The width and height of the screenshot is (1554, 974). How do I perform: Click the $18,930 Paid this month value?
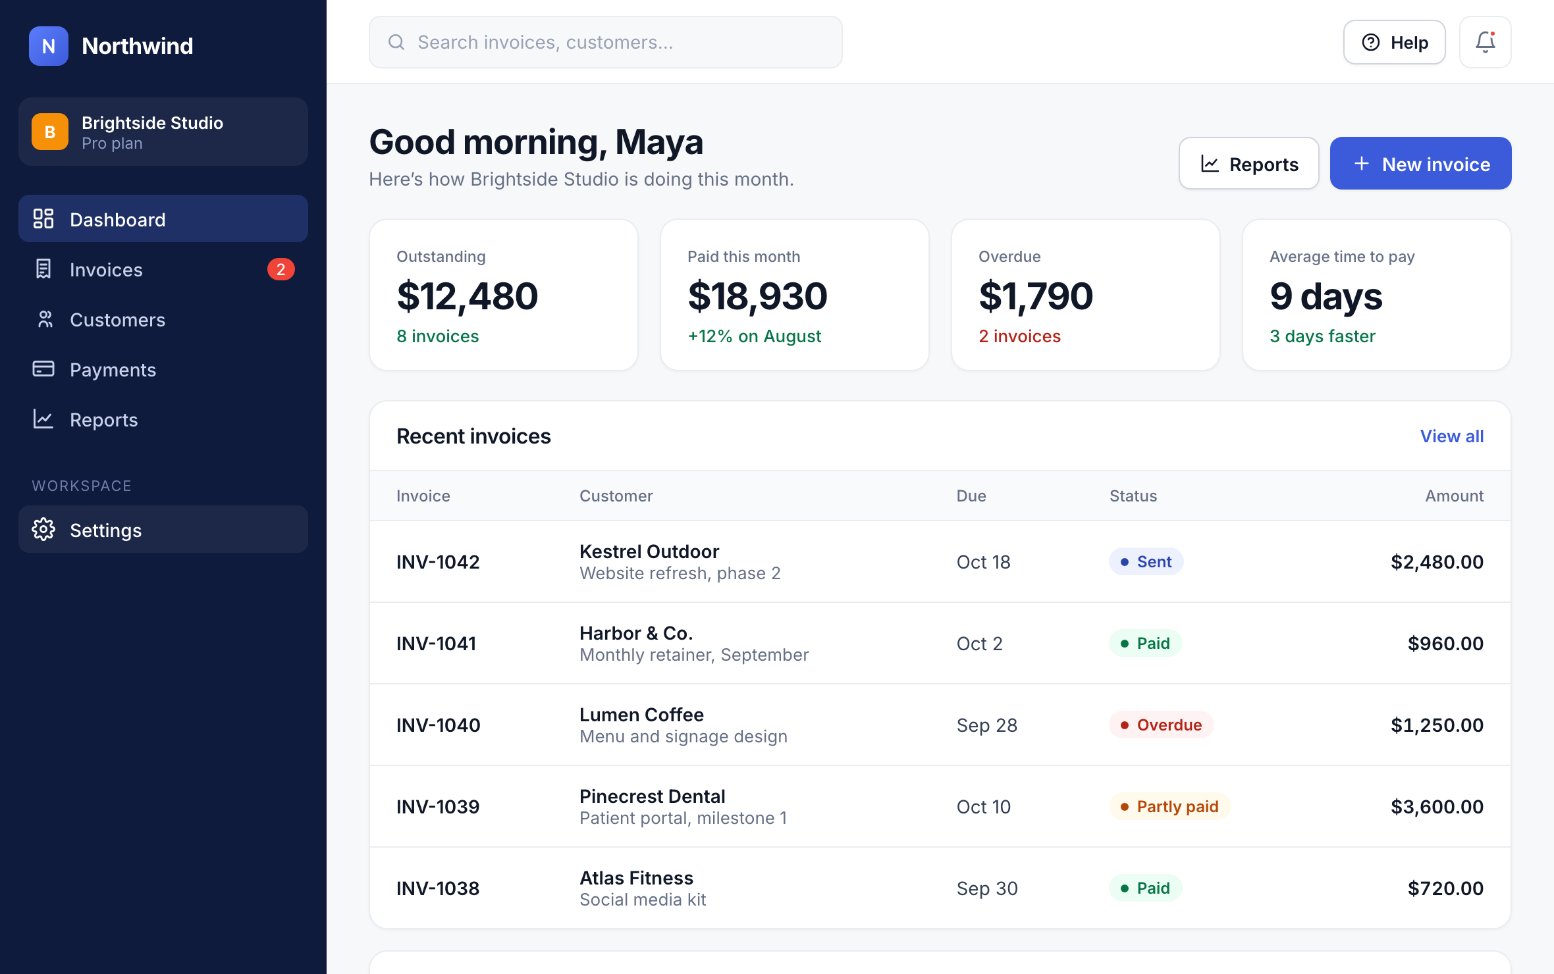point(758,296)
